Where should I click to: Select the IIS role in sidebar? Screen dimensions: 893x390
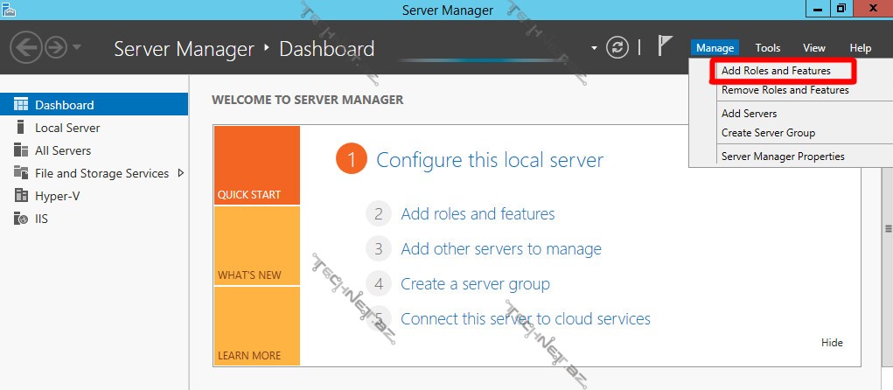[x=41, y=219]
